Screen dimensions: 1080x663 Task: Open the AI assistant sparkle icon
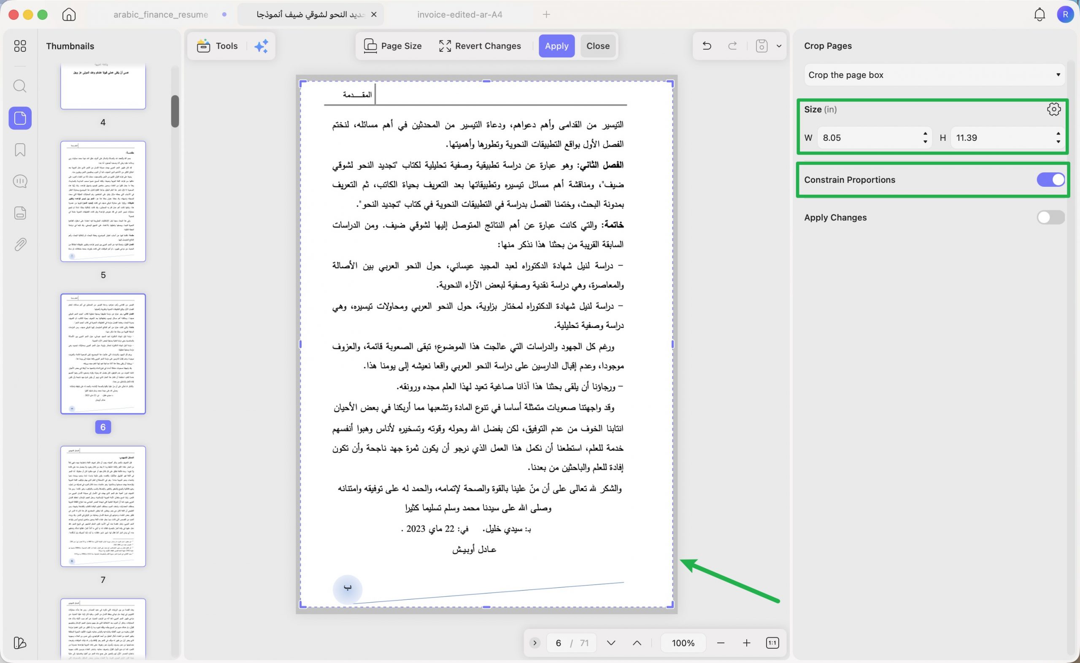(x=262, y=46)
